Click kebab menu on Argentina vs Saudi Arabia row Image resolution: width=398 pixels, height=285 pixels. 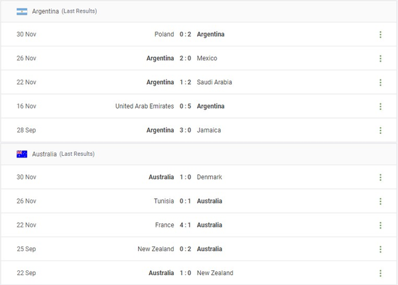point(380,82)
